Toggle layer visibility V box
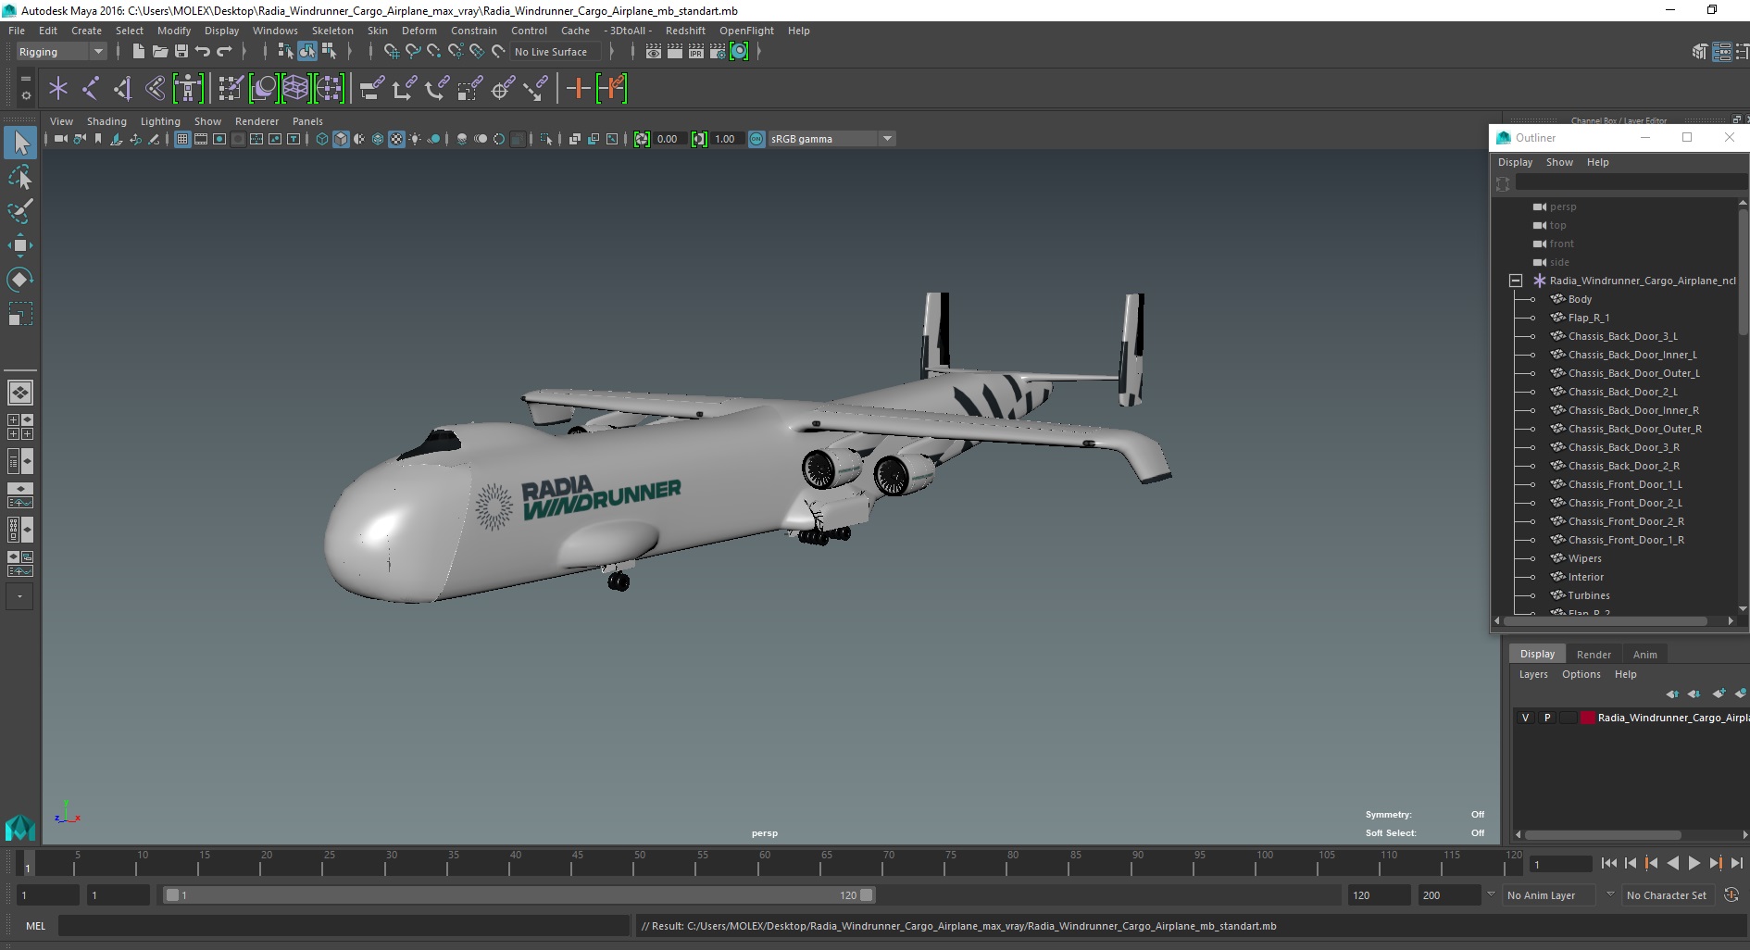Image resolution: width=1750 pixels, height=950 pixels. click(1525, 718)
